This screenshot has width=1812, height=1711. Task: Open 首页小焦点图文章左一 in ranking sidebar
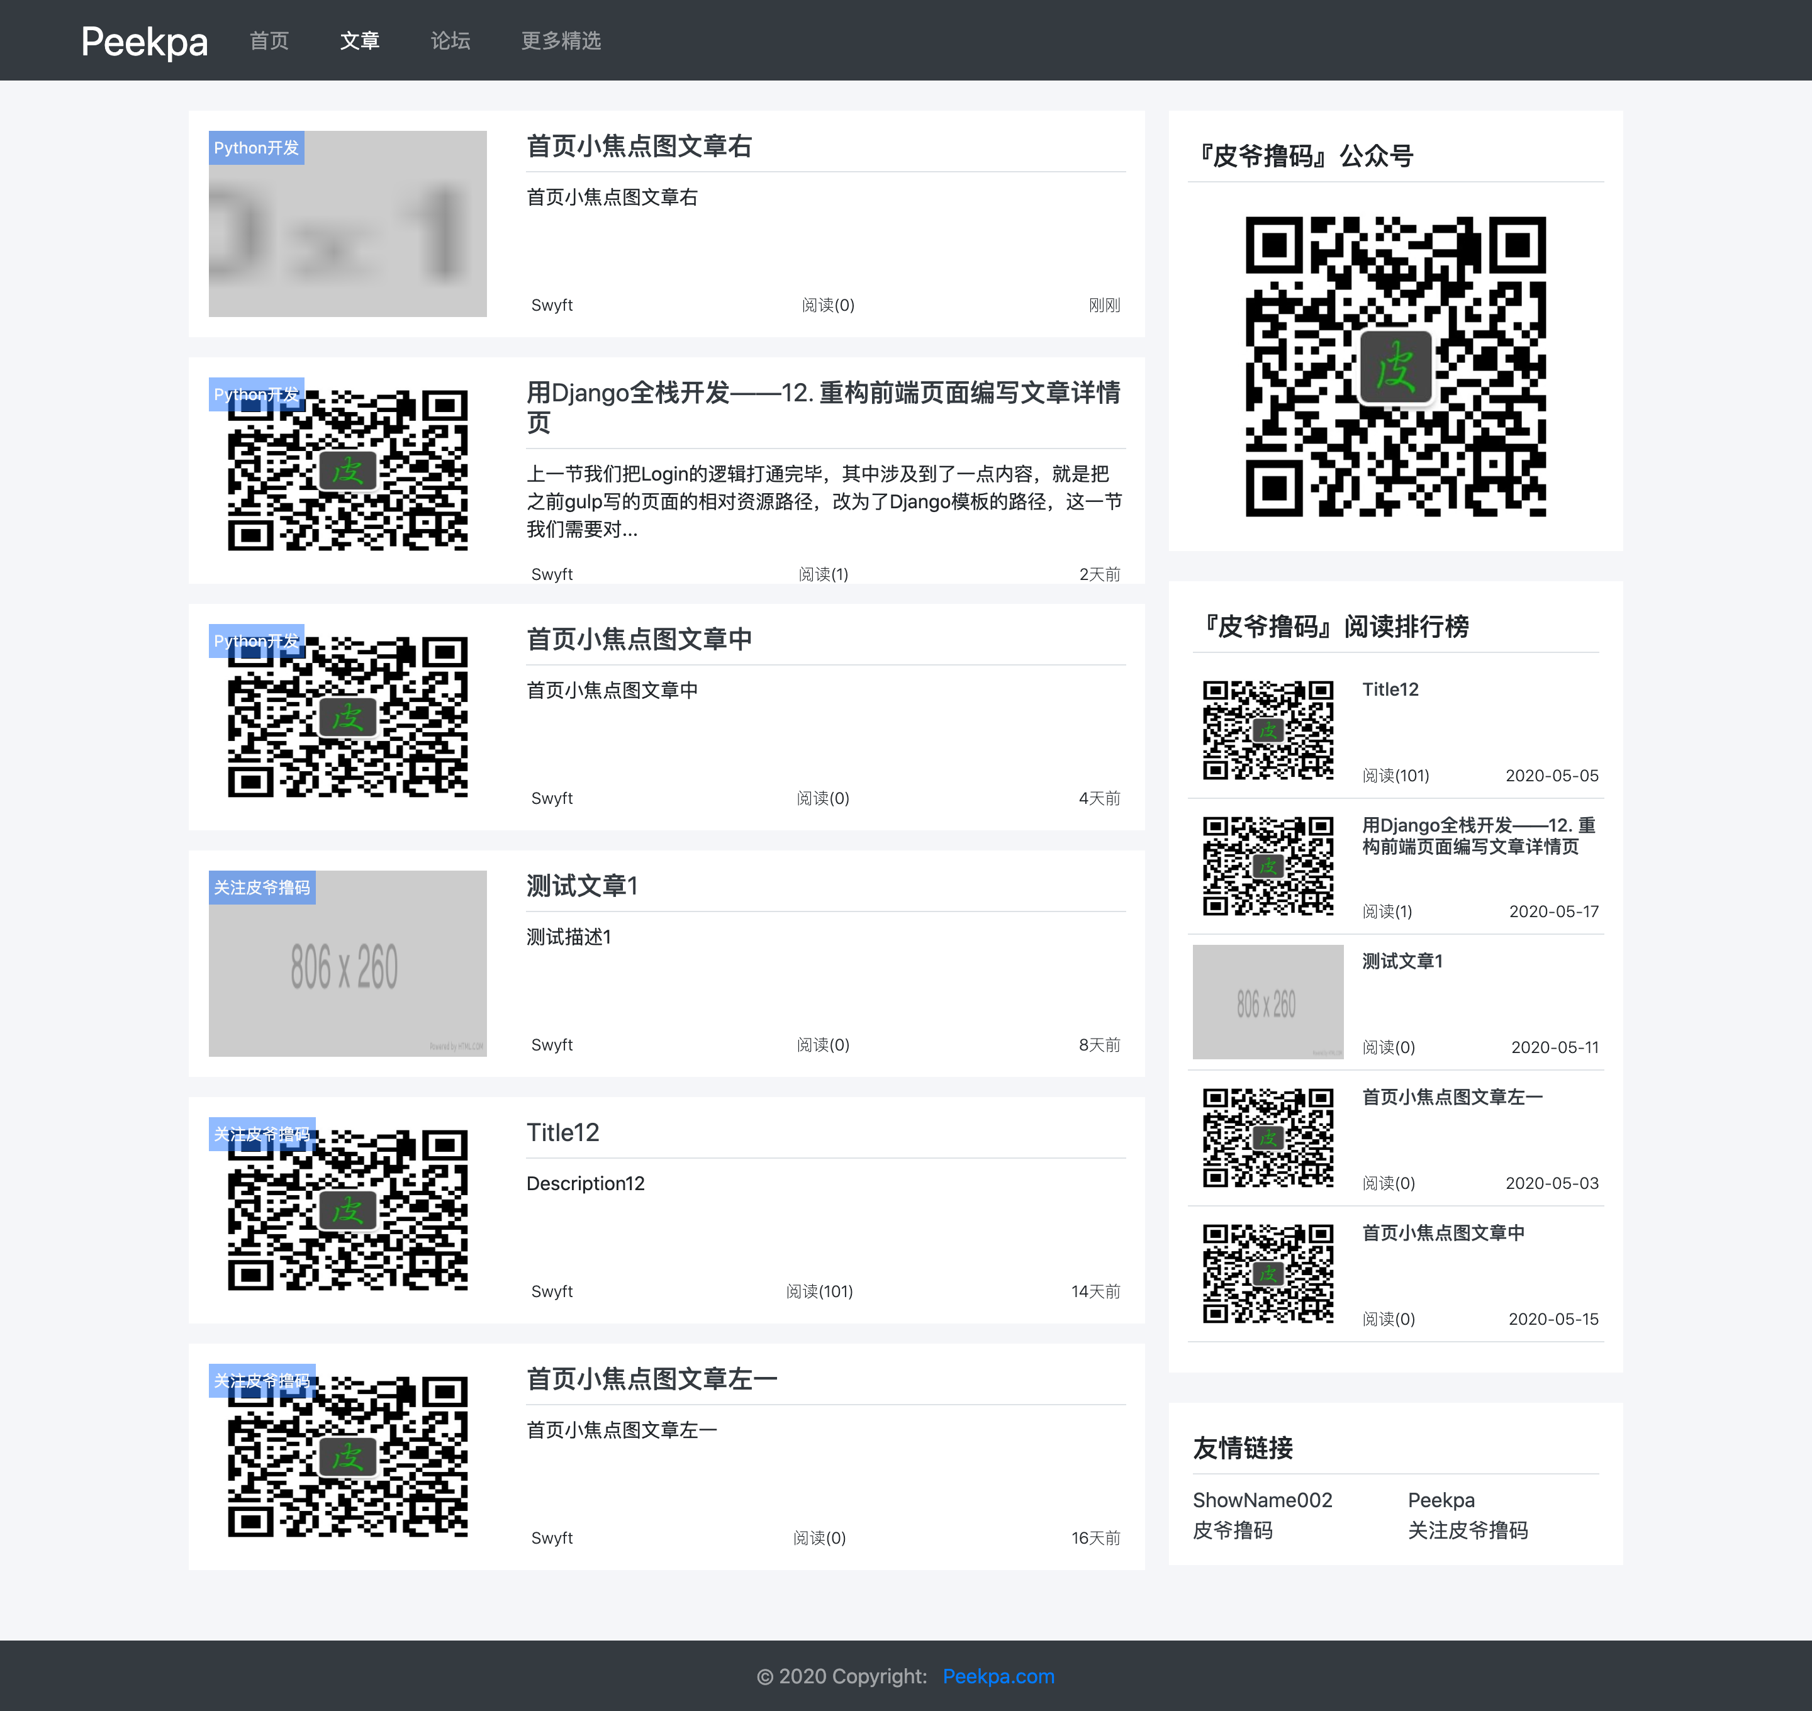pos(1453,1097)
